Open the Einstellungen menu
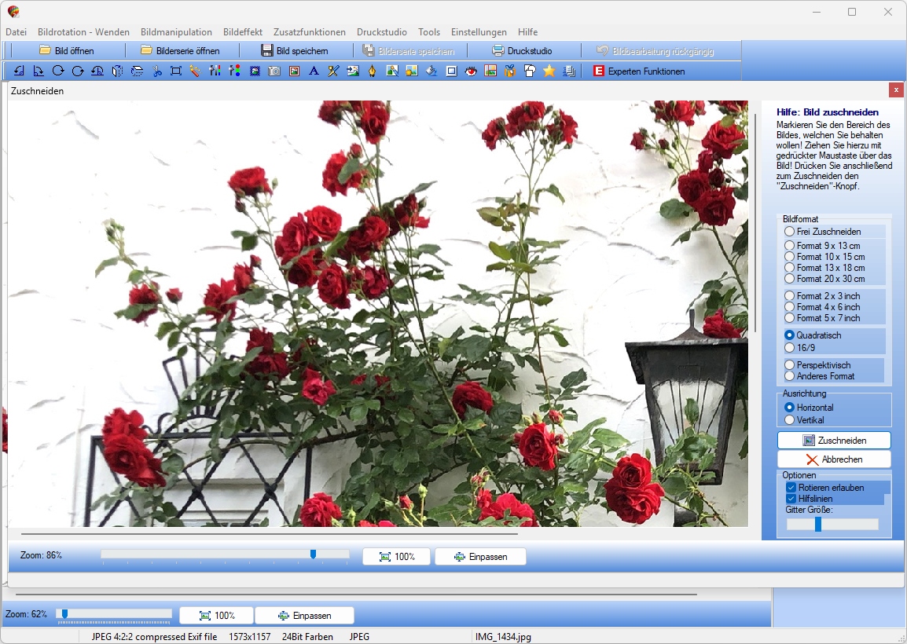Viewport: 907px width, 644px height. (x=479, y=31)
